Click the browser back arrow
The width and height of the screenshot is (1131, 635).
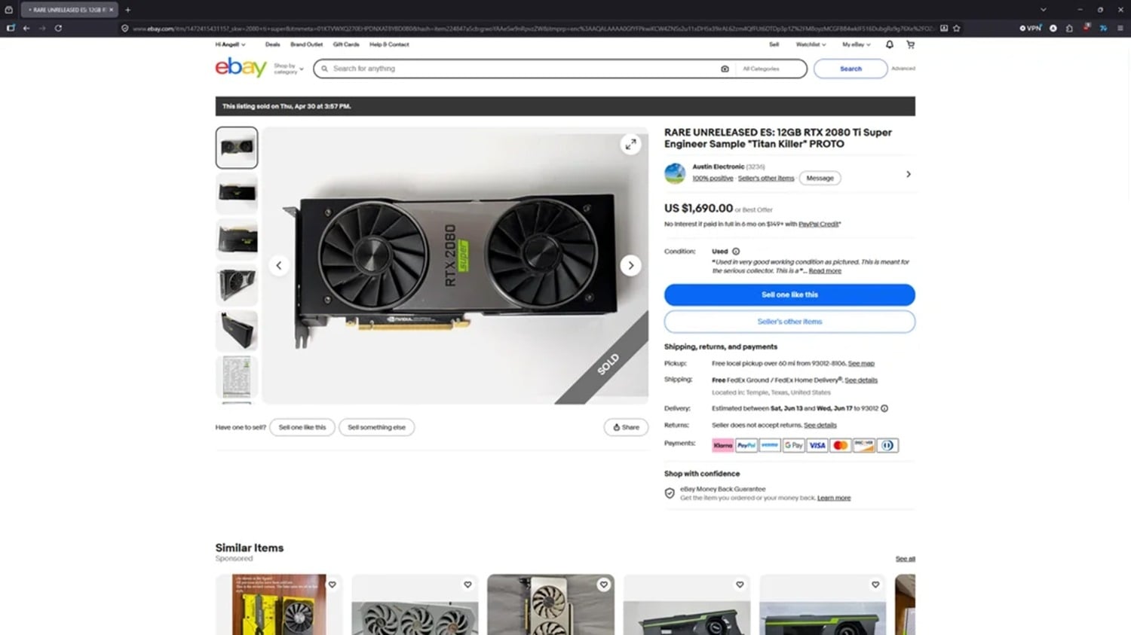(x=26, y=28)
